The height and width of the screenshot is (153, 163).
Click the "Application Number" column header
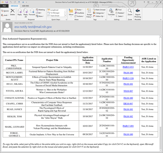pos(107,60)
